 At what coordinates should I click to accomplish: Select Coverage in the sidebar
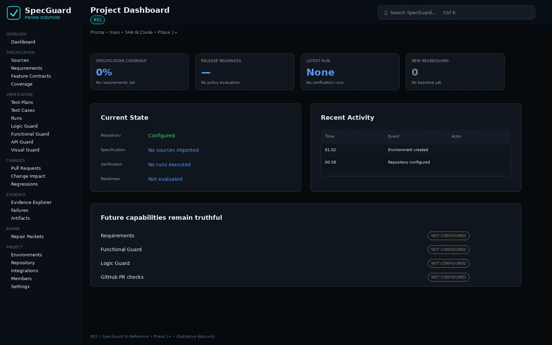[x=22, y=84]
